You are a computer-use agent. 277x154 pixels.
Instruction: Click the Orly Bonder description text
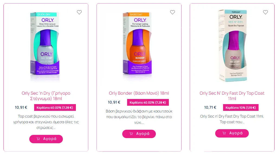pyautogui.click(x=139, y=117)
